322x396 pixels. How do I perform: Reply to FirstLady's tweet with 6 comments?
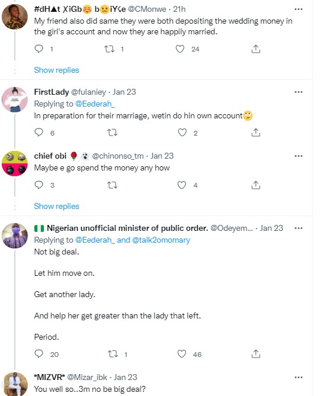pyautogui.click(x=39, y=133)
